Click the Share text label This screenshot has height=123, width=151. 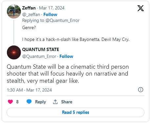click(x=67, y=102)
